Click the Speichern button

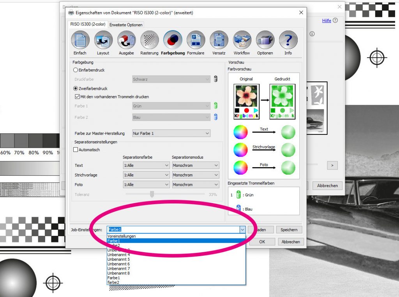[x=289, y=230]
